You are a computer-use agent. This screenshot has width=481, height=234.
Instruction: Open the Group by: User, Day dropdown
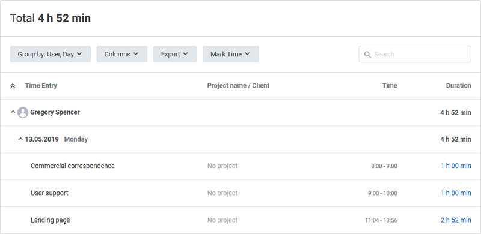click(x=51, y=54)
